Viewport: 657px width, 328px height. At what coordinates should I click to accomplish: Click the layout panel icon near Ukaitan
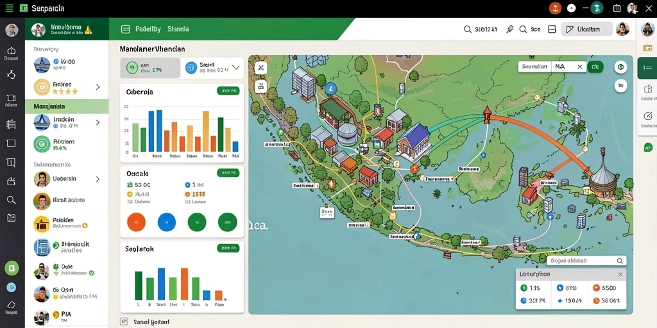[552, 29]
